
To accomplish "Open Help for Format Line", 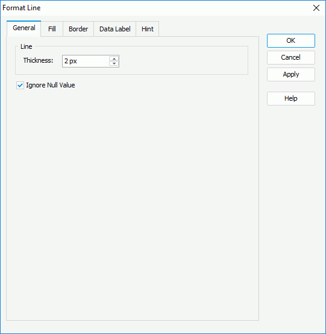I will [291, 98].
